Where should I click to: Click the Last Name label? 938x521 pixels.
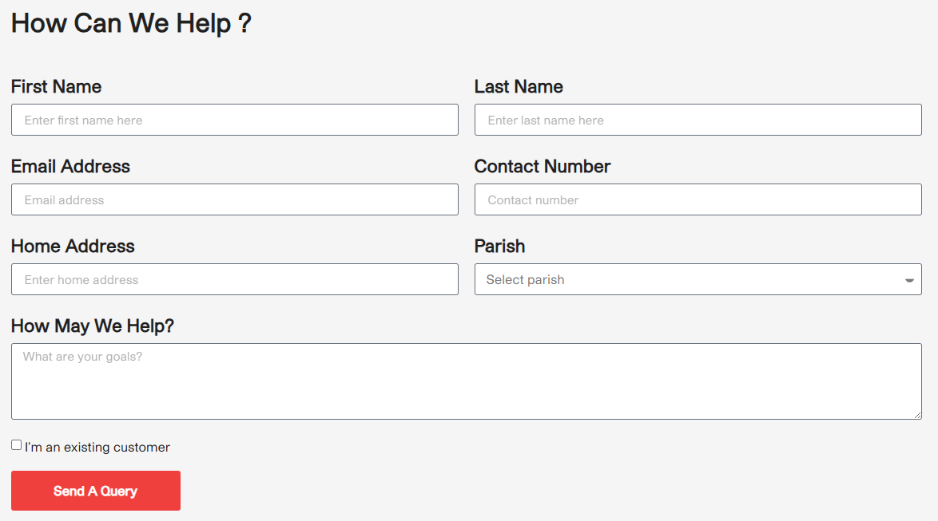click(519, 86)
